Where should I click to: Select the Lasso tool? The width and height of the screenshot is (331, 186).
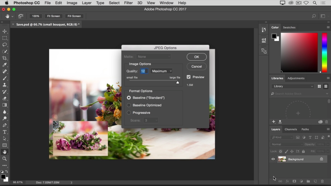(x=5, y=45)
